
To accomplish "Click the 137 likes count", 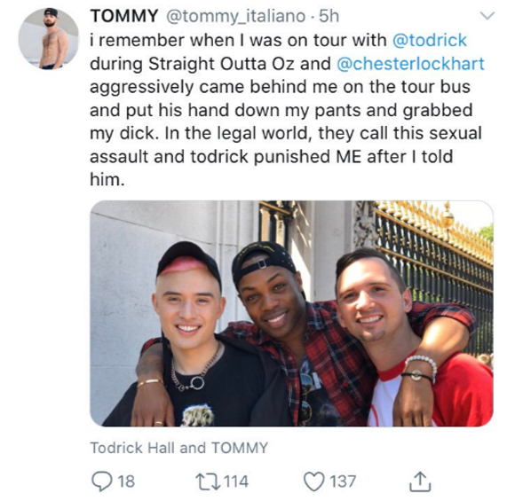I will [x=343, y=481].
